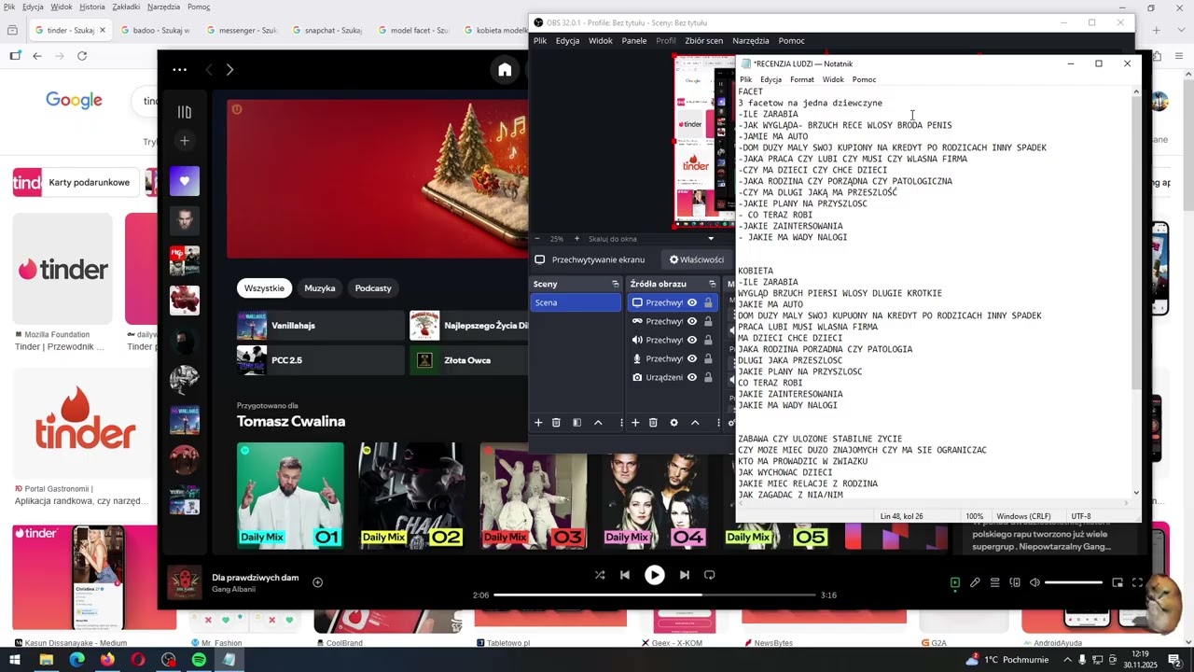
Task: Add current song to Liked Songs
Action: pos(317,582)
